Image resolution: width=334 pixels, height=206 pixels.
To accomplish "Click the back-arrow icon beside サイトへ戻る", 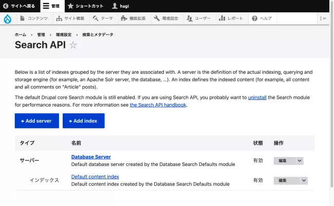I will (x=6, y=6).
